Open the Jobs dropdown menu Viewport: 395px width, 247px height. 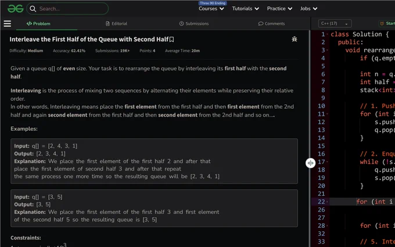pyautogui.click(x=308, y=9)
